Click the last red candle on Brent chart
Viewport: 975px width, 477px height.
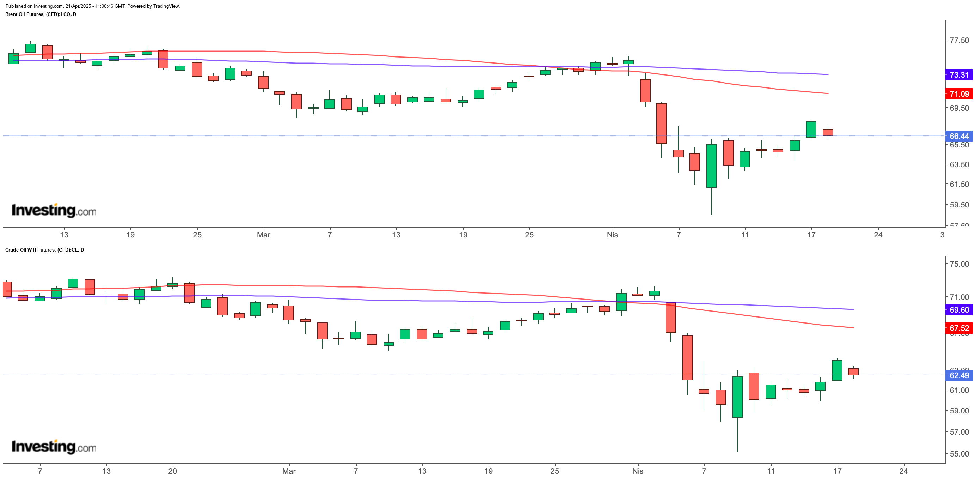click(828, 133)
